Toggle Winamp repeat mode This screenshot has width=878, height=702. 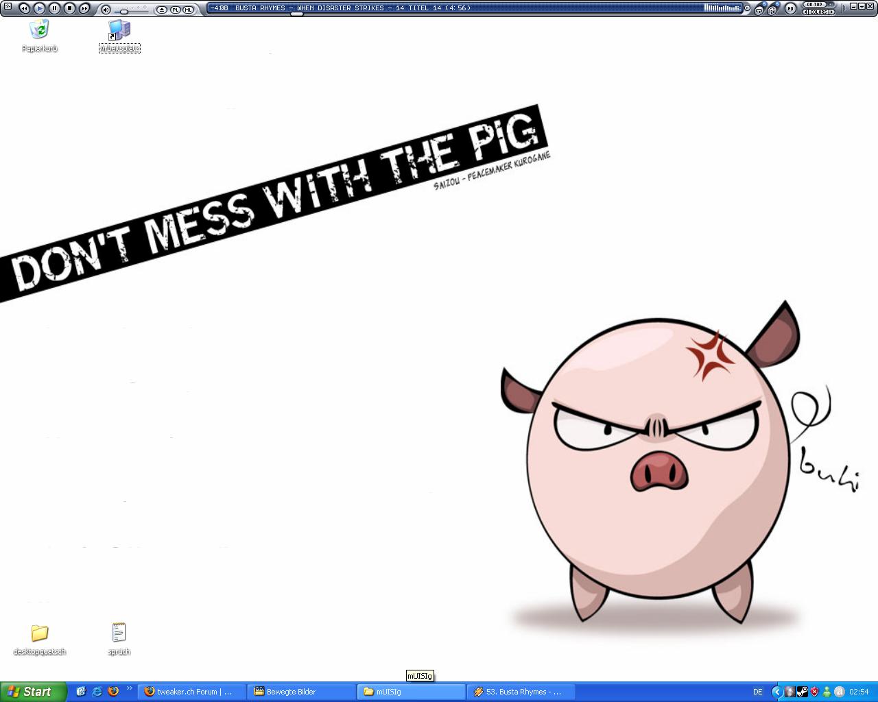(x=759, y=10)
